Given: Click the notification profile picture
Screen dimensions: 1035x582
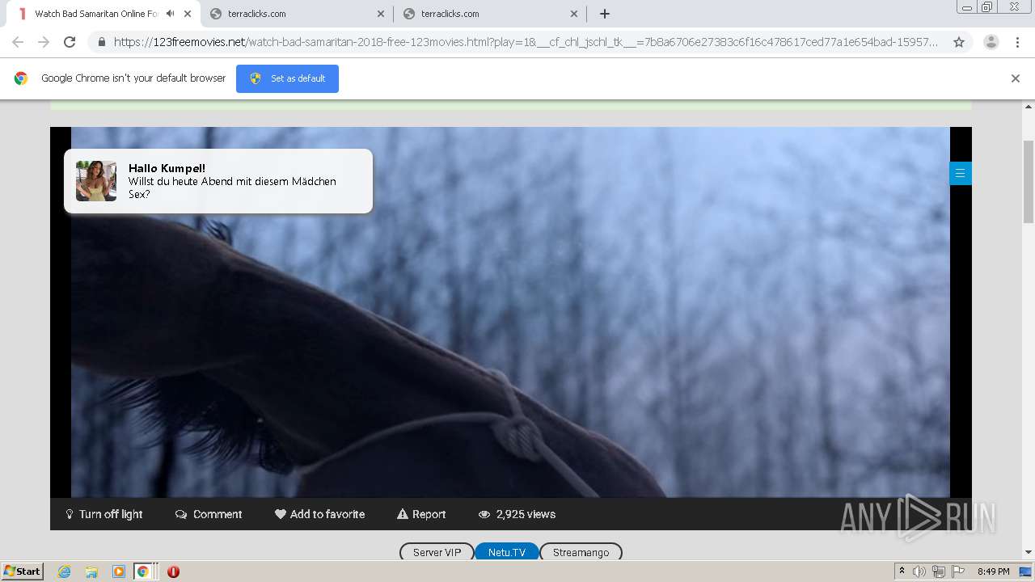Looking at the screenshot, I should pyautogui.click(x=96, y=180).
